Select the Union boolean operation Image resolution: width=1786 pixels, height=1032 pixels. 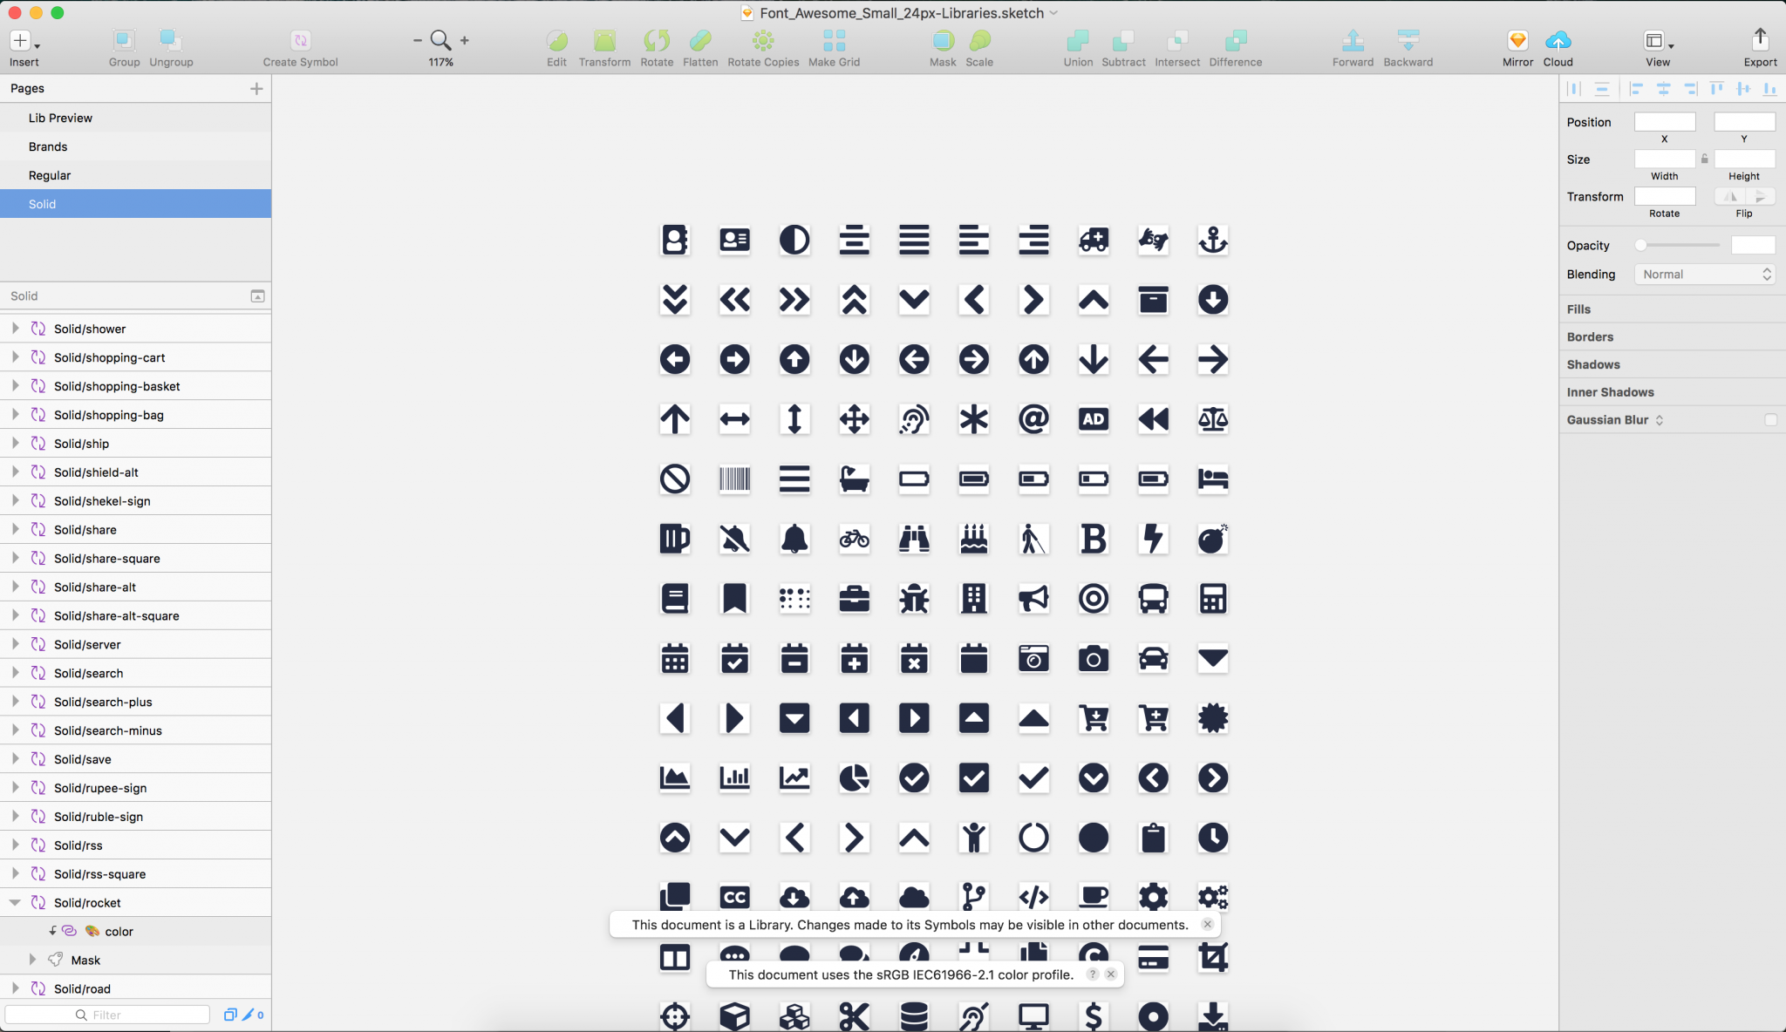coord(1077,40)
